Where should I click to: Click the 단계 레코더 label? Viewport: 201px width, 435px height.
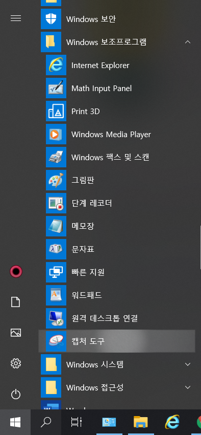tap(92, 203)
